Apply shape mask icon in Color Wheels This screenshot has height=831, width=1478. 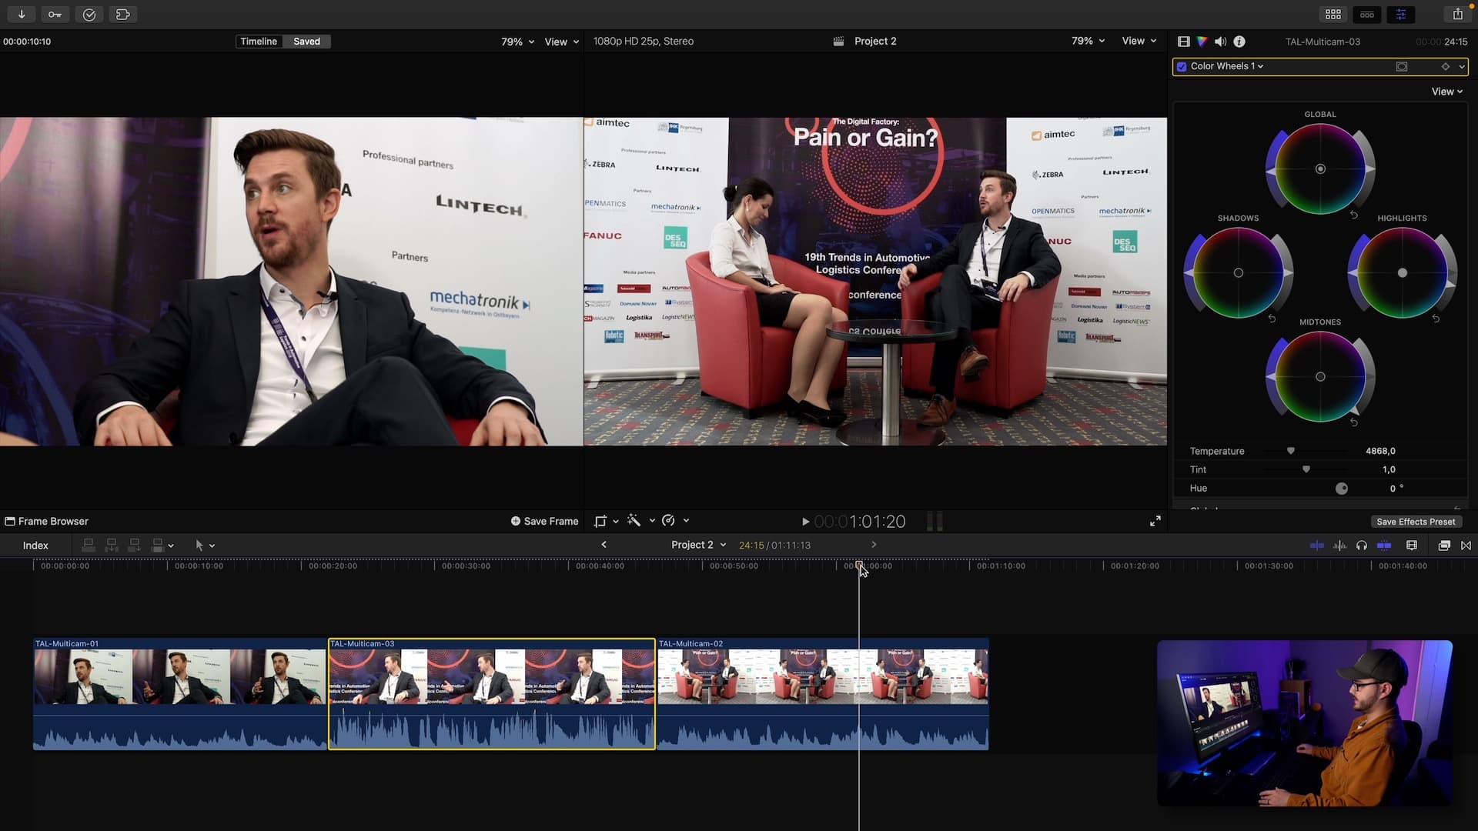point(1402,67)
